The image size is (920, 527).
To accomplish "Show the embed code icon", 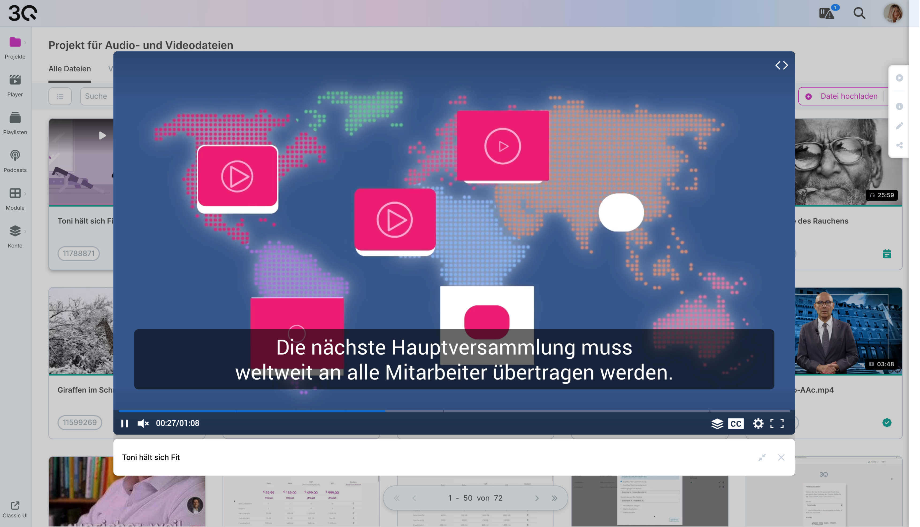I will (x=781, y=65).
